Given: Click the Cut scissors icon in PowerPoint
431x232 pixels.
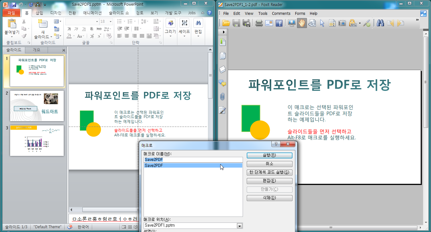Looking at the screenshot, I should pos(24,21).
